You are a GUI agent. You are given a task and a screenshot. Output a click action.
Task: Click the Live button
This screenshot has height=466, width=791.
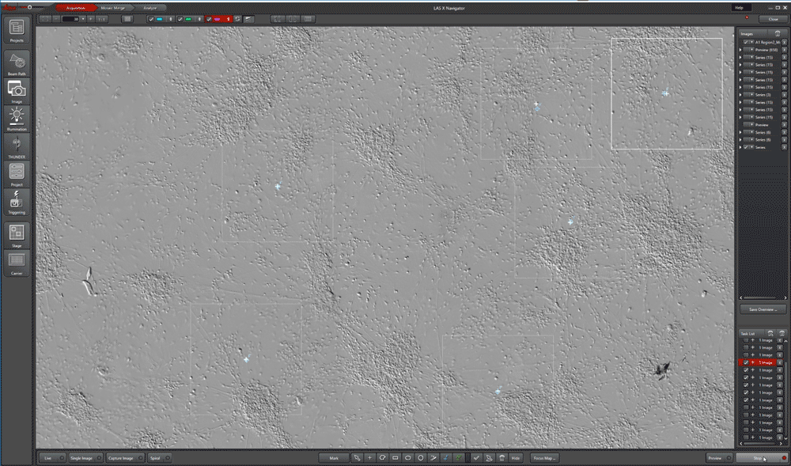pyautogui.click(x=52, y=458)
